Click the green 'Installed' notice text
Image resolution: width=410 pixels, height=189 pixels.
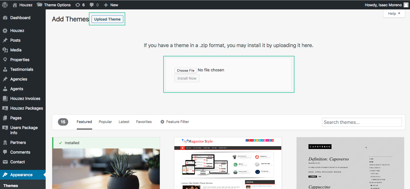click(72, 143)
